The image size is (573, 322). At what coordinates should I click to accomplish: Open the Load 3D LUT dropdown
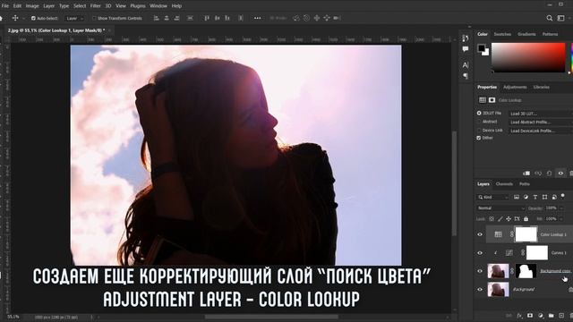coord(541,114)
